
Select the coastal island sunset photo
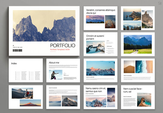(132, 14)
